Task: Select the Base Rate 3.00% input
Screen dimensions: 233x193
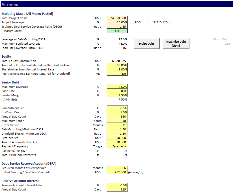Action: (117, 91)
